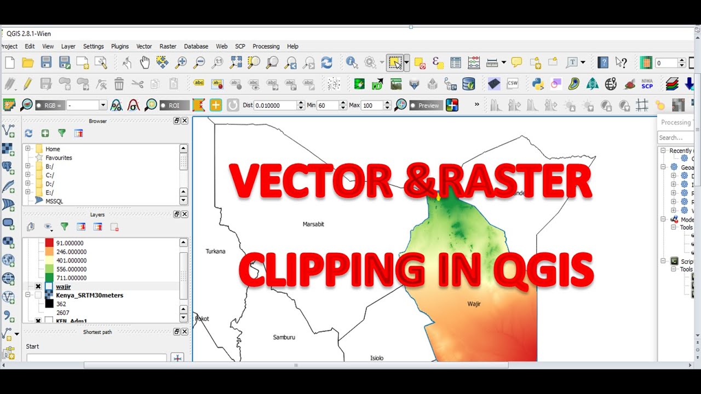The image size is (701, 394).
Task: Click the Zoom Out magnifier tool
Action: [199, 62]
